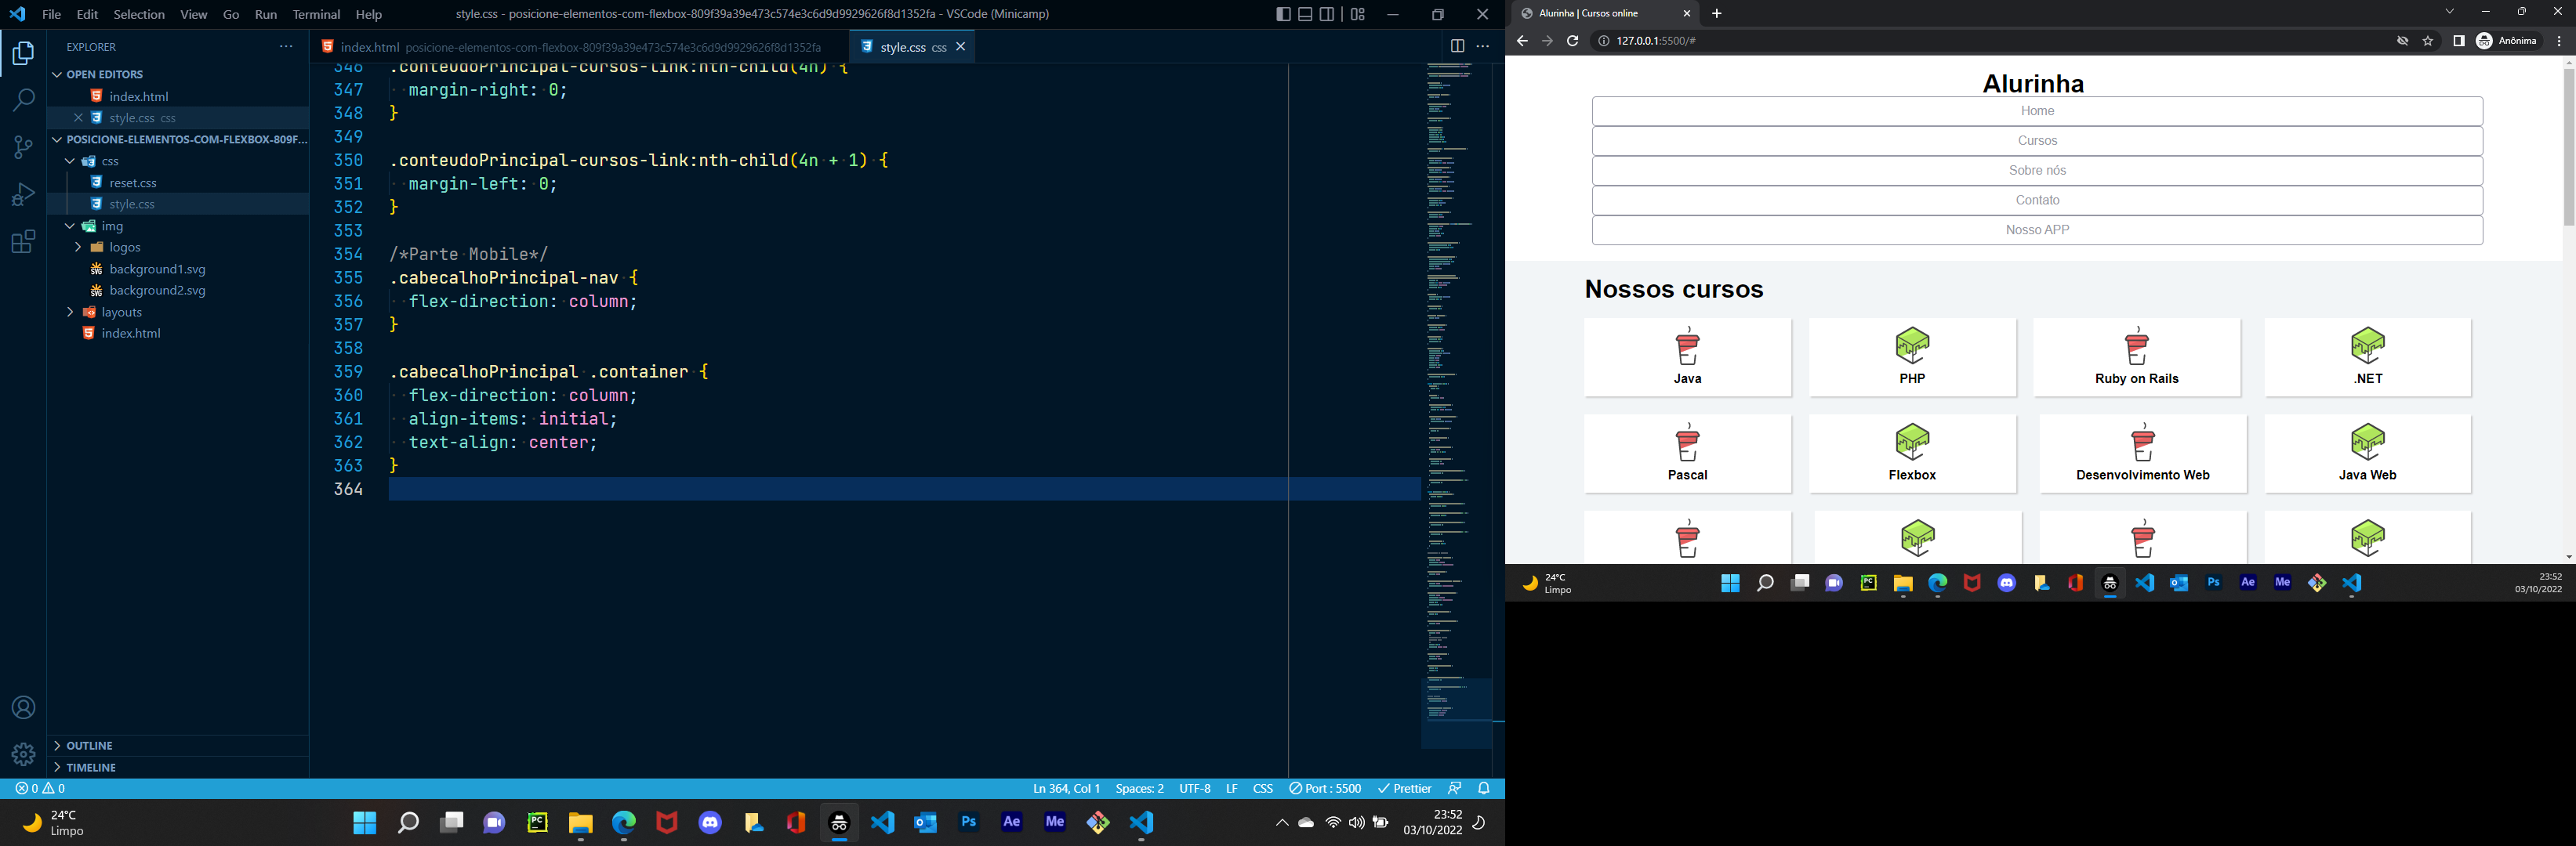2576x846 pixels.
Task: Open the Source Control view
Action: coord(23,146)
